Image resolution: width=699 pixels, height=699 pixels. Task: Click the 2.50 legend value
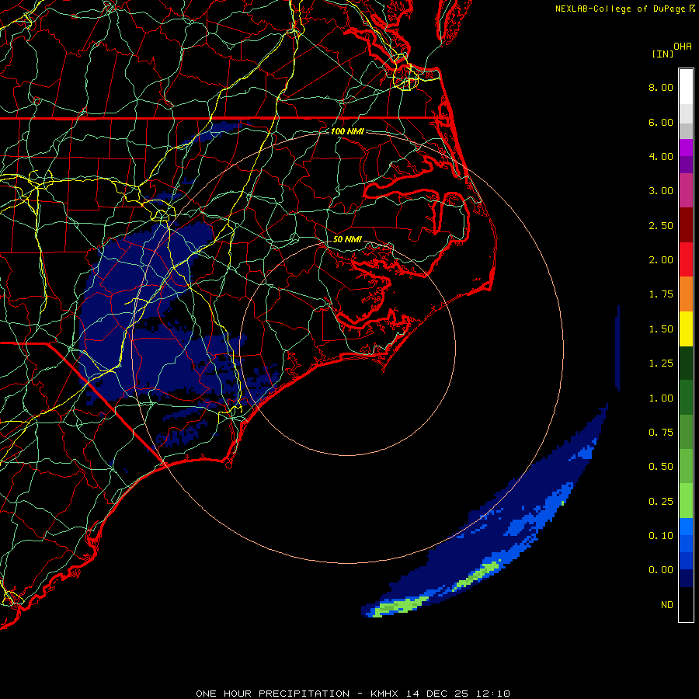[x=661, y=225]
